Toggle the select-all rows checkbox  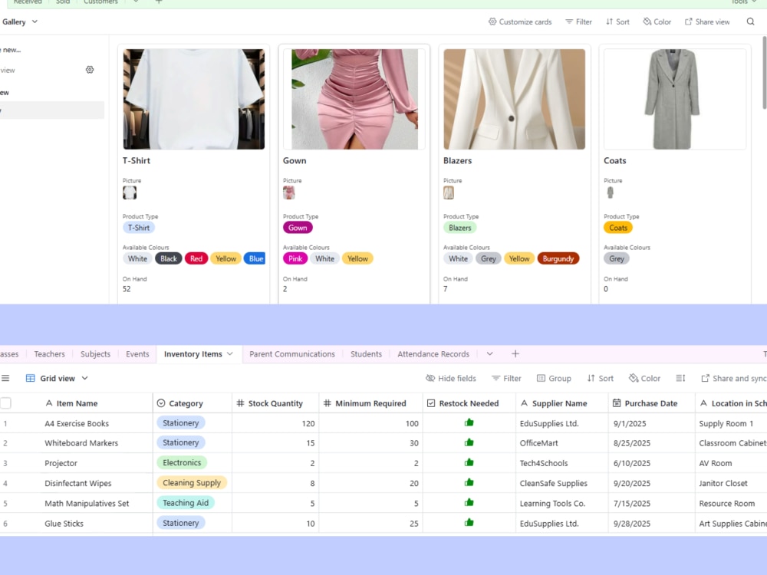coord(5,403)
